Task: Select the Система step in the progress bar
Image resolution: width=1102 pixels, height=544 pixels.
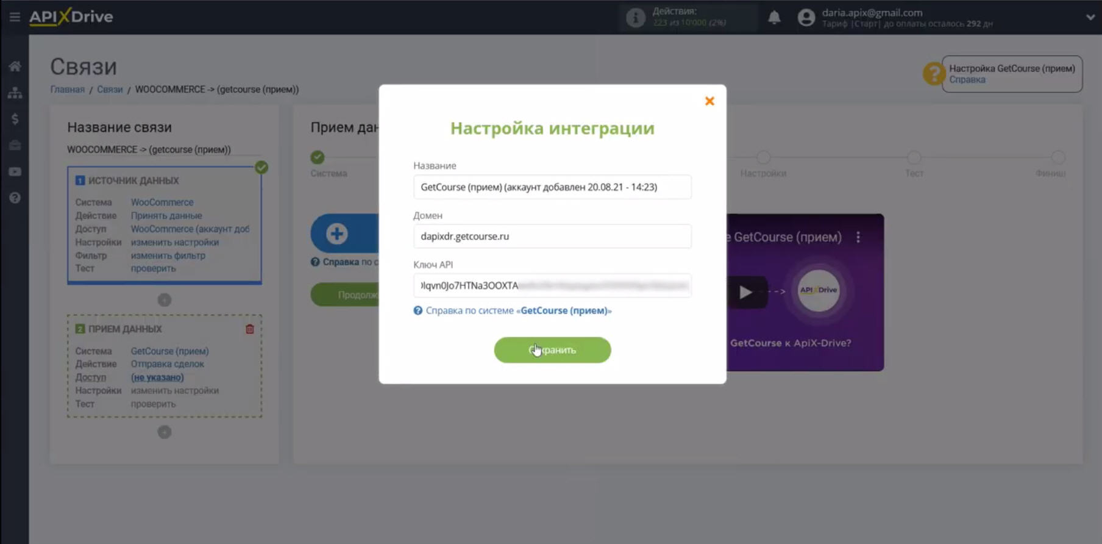Action: click(318, 157)
